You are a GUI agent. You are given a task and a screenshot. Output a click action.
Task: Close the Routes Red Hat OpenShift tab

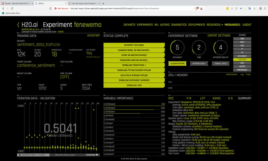(32, 3)
